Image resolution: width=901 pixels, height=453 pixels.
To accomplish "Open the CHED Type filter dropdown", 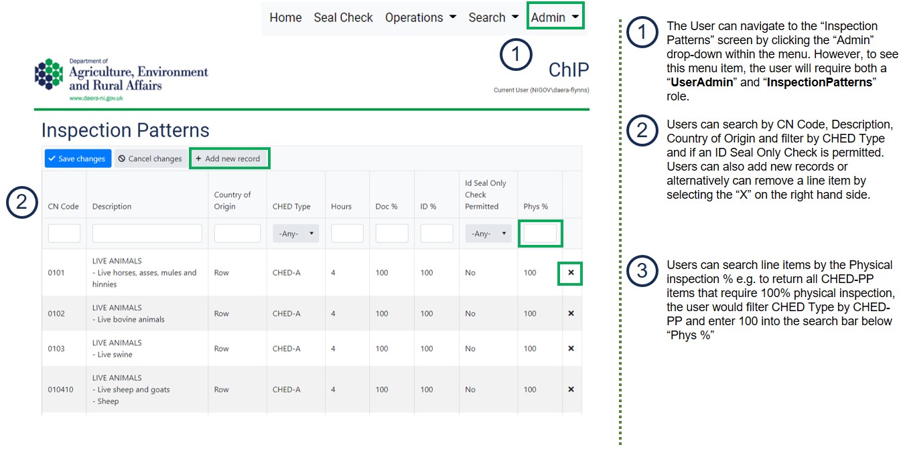I will point(295,234).
